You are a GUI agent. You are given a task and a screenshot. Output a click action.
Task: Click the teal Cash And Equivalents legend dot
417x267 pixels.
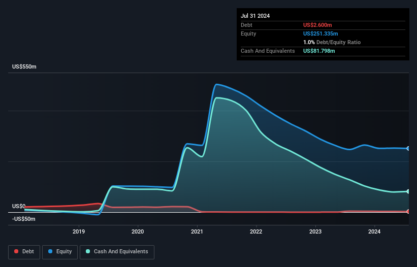pyautogui.click(x=88, y=251)
